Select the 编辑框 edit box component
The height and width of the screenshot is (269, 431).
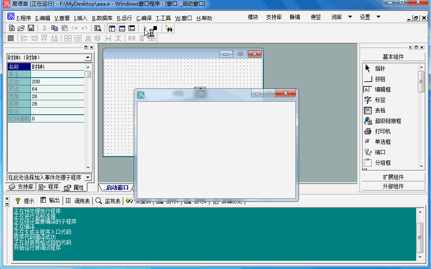[383, 89]
